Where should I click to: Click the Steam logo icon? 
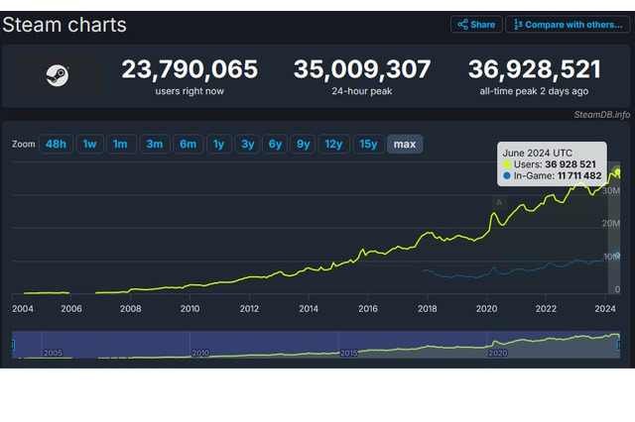[56, 78]
